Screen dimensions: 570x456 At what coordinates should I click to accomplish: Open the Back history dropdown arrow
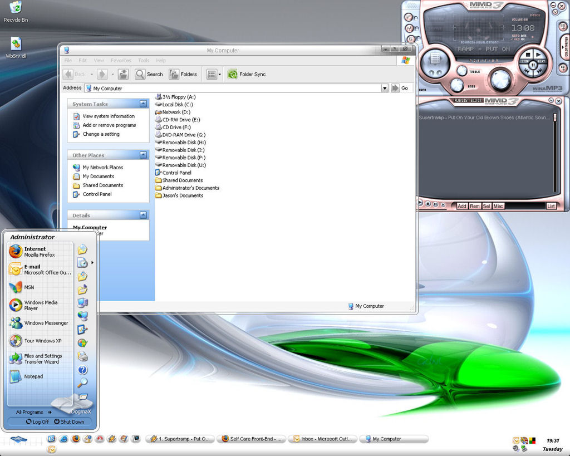[92, 74]
